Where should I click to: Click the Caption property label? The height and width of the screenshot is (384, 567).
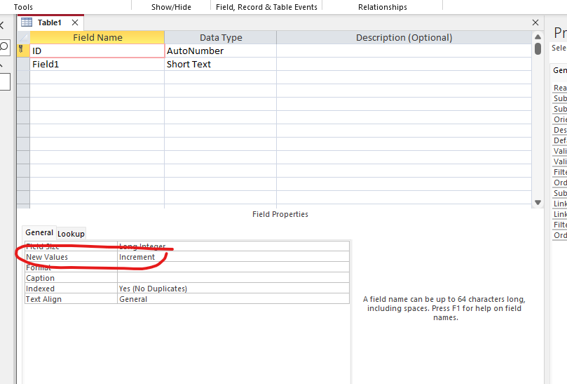[40, 278]
